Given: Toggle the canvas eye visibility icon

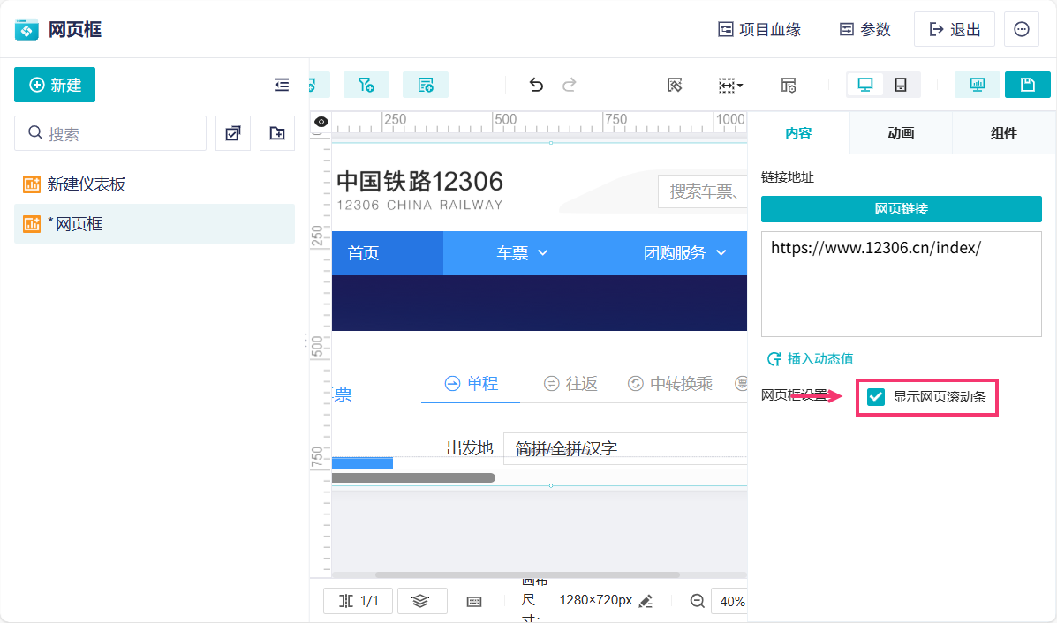Looking at the screenshot, I should (x=321, y=122).
